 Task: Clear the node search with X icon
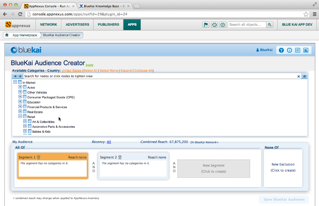[298, 76]
